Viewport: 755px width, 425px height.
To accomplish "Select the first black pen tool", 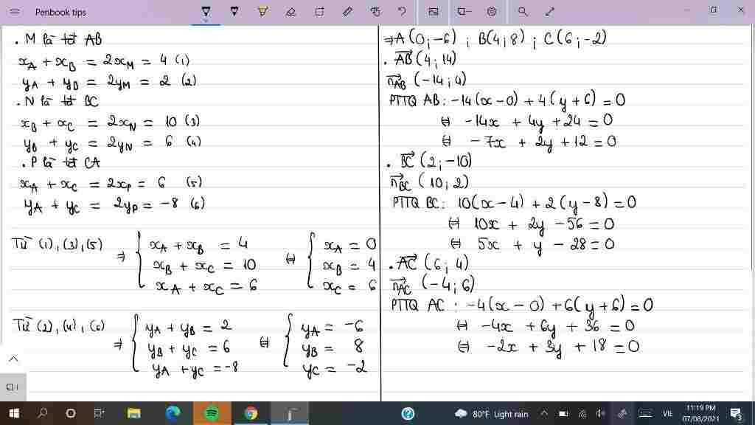I will pos(206,11).
